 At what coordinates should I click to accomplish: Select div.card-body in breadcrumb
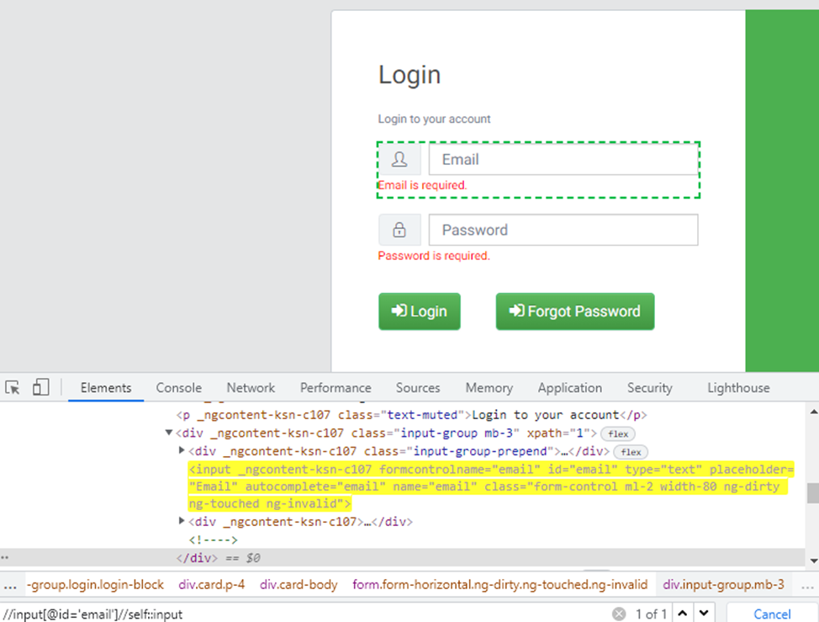[x=299, y=584]
